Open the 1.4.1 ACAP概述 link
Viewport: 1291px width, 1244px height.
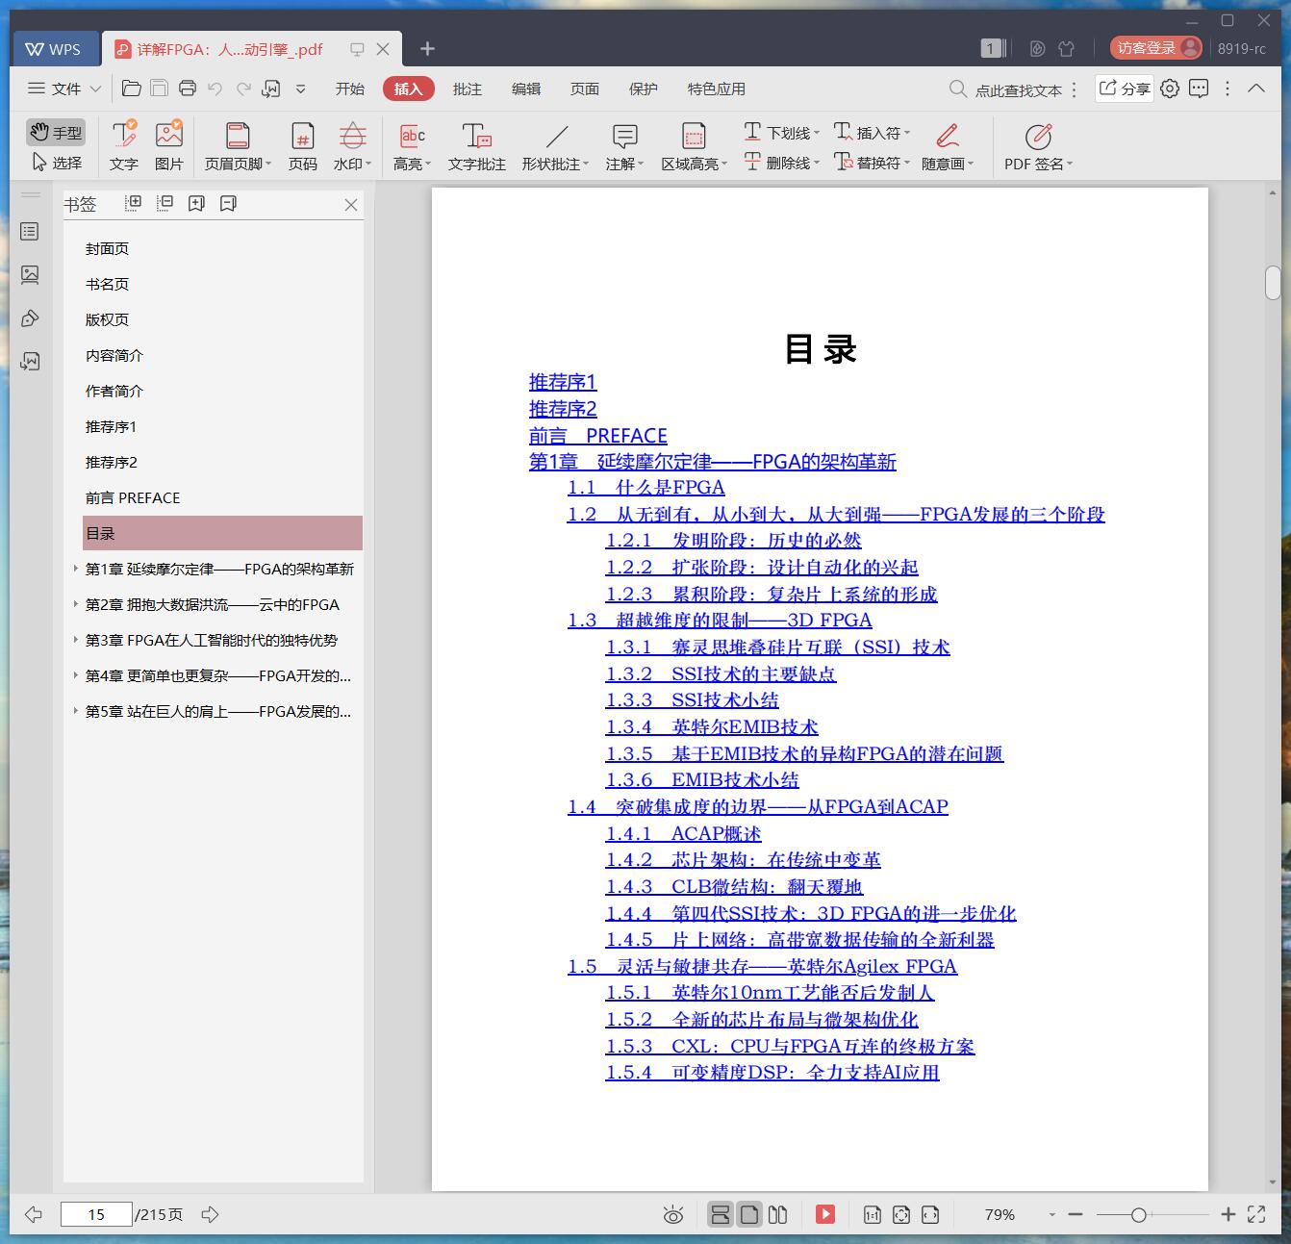(683, 834)
